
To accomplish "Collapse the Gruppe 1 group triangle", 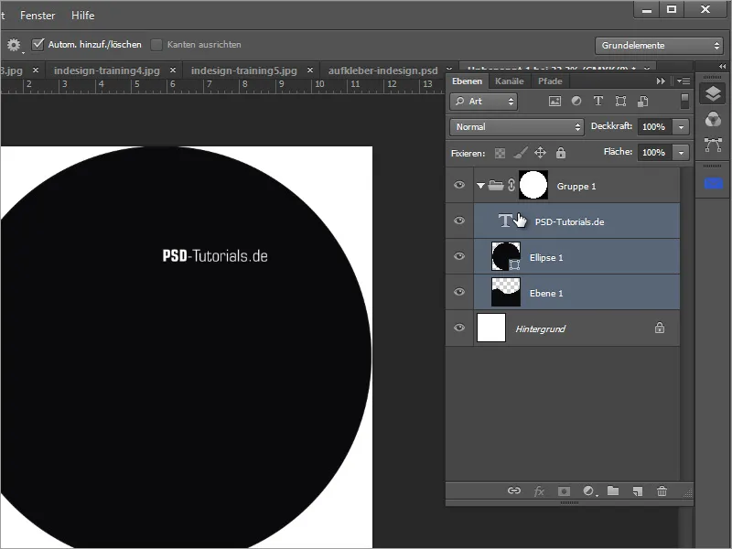I will [x=480, y=186].
